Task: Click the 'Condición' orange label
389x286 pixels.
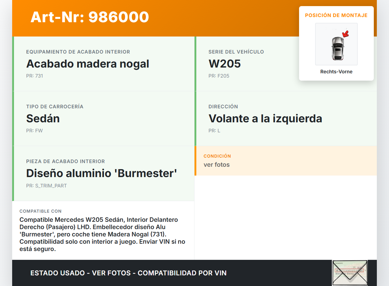Action: (x=217, y=156)
